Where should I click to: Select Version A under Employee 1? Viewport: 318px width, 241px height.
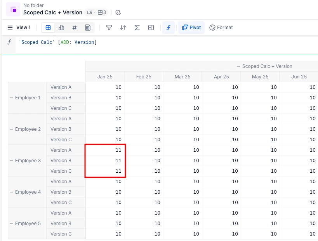pyautogui.click(x=66, y=87)
